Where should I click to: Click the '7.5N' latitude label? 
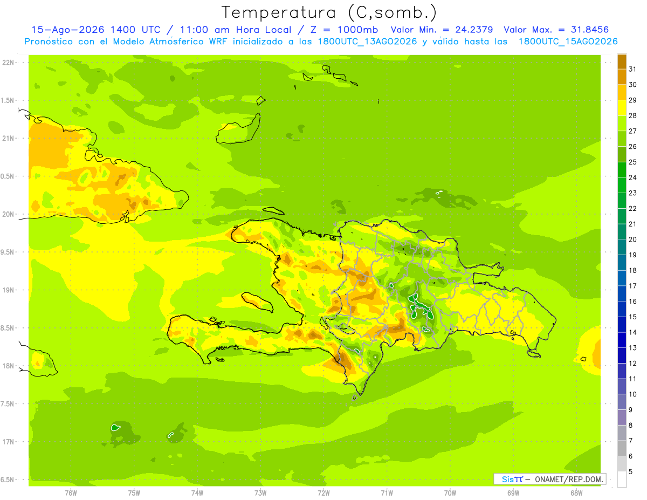click(8, 404)
